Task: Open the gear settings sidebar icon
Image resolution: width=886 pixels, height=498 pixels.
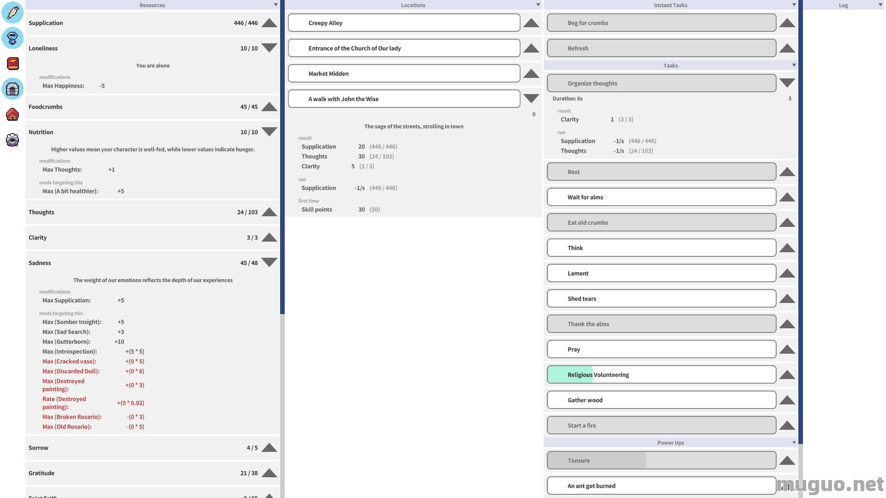Action: click(12, 139)
